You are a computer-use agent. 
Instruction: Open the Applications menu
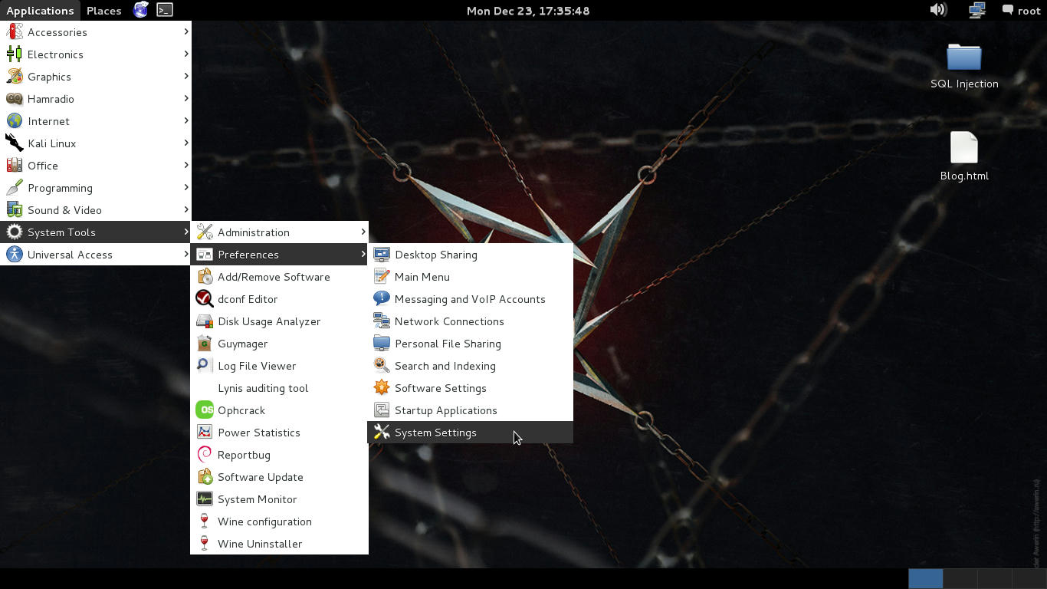[40, 11]
